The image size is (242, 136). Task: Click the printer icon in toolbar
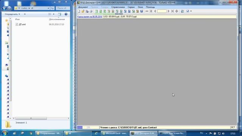[91, 11]
